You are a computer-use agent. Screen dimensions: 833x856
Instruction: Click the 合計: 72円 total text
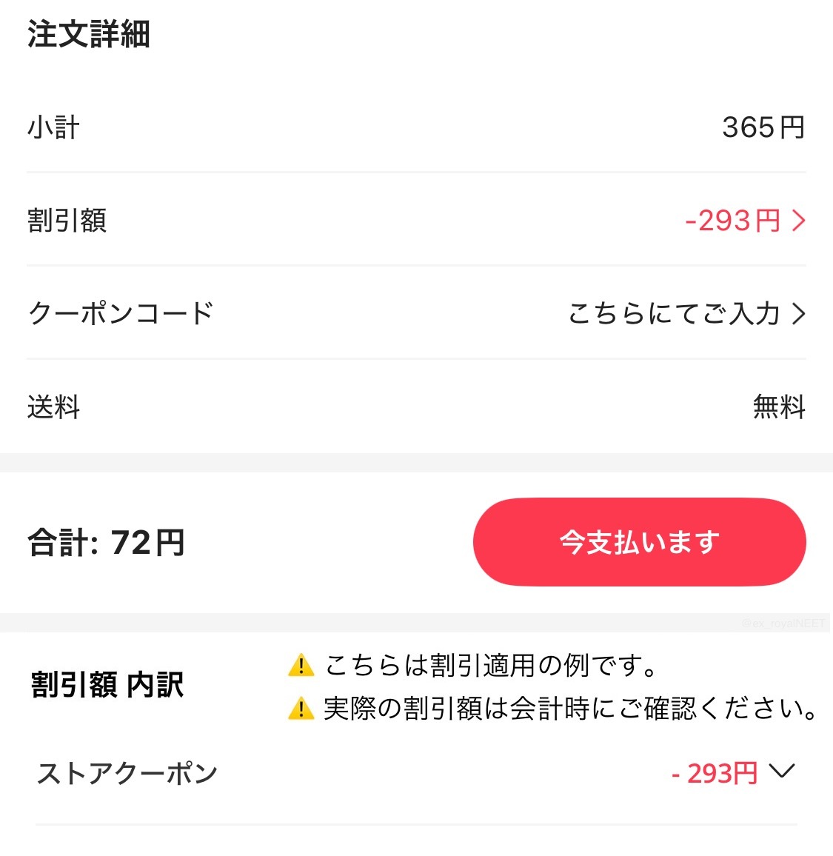pos(107,543)
